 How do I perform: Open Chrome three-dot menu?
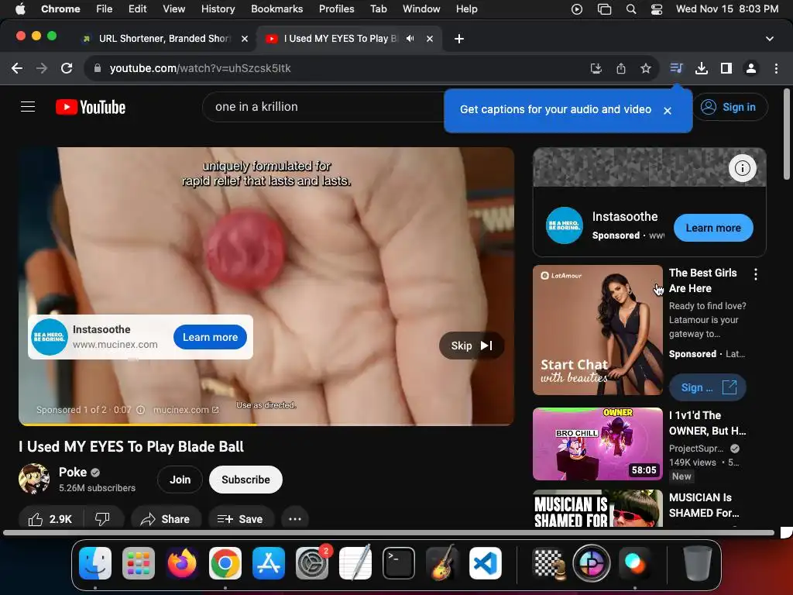click(x=776, y=68)
